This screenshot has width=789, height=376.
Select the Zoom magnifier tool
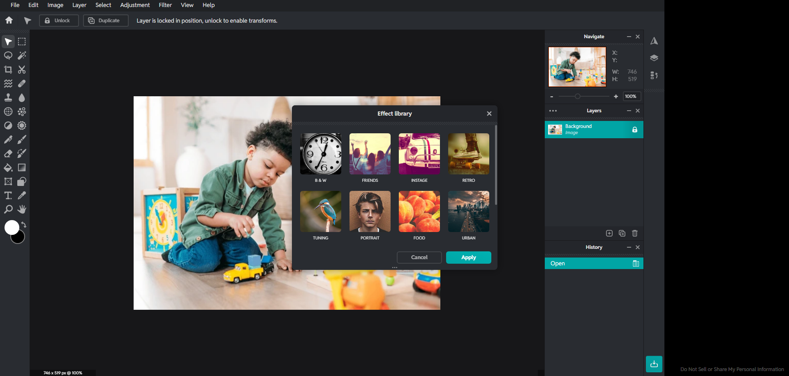point(8,209)
